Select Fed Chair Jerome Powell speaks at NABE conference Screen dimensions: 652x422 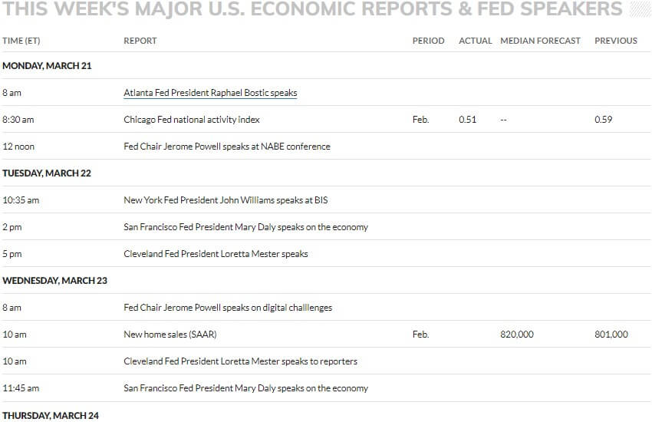[x=227, y=147]
